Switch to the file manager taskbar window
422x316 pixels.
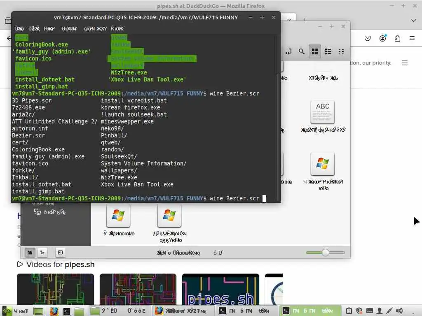119,311
